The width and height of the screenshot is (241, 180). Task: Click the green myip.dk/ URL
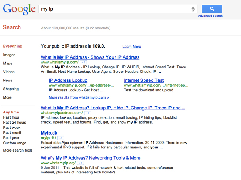pyautogui.click(x=48, y=138)
